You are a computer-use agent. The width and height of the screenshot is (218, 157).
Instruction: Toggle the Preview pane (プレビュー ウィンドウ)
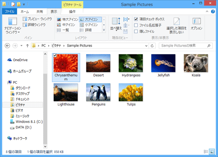[37, 19]
